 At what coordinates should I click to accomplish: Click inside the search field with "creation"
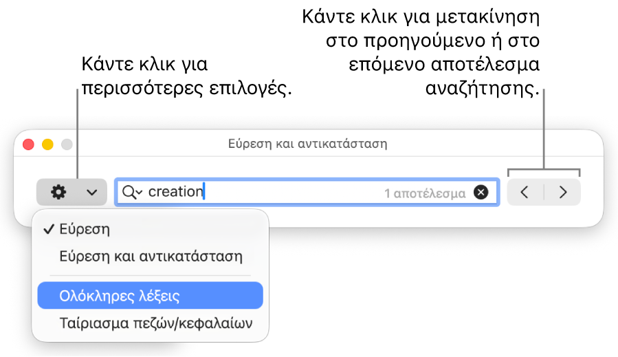(307, 192)
